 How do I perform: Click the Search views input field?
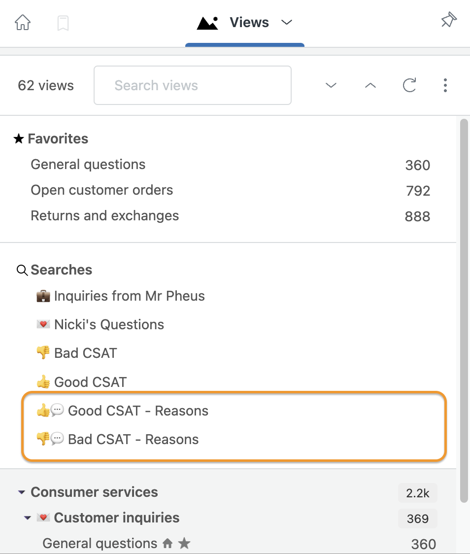point(193,85)
